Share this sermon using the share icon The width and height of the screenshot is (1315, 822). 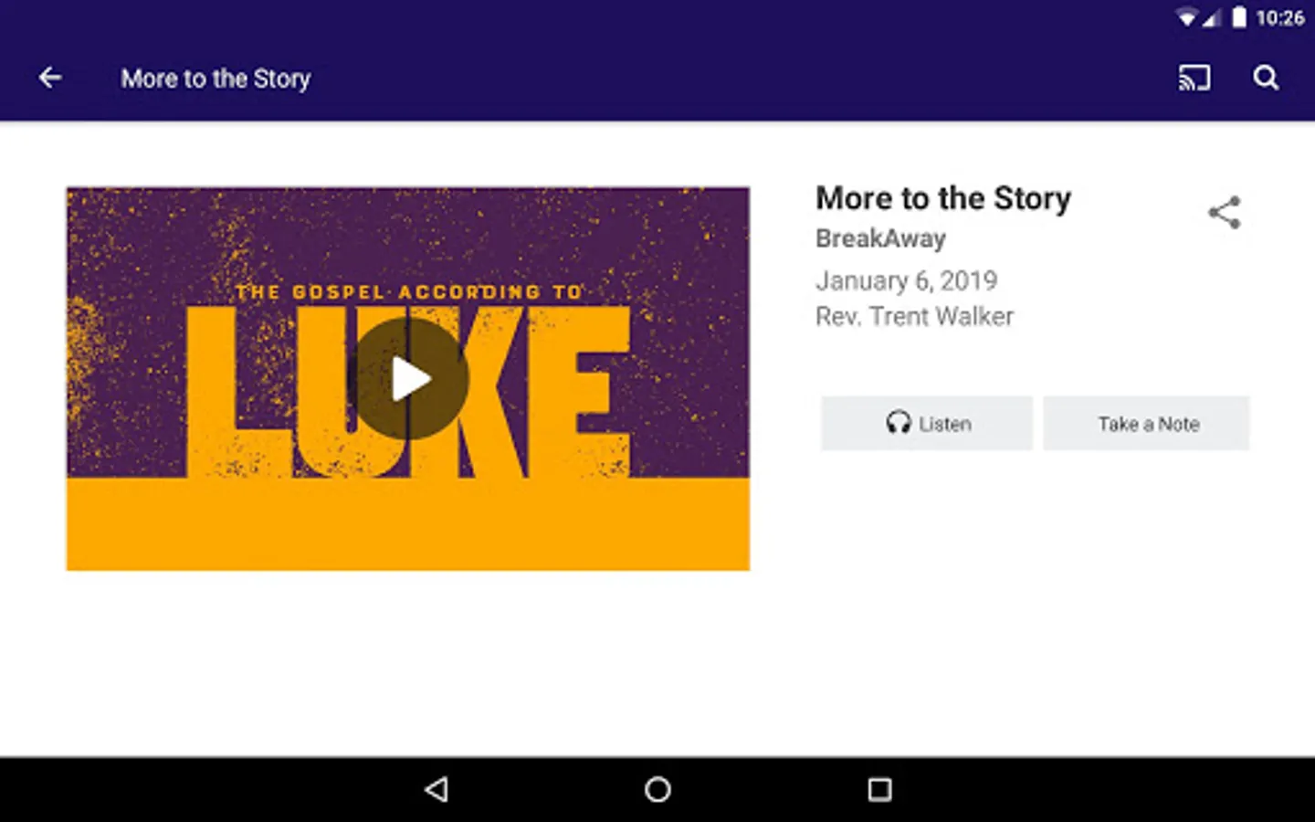click(x=1225, y=213)
